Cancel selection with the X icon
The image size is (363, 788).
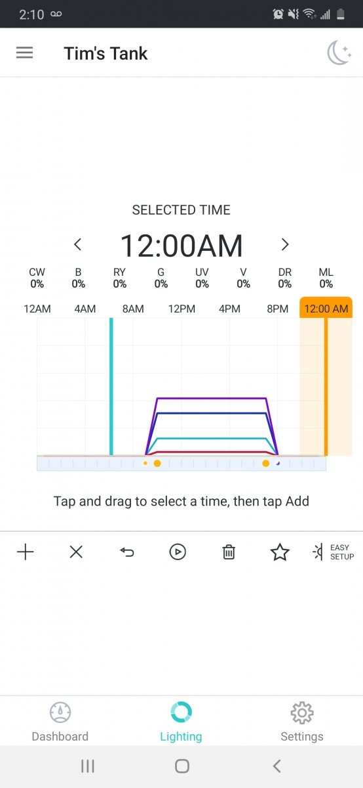(76, 552)
